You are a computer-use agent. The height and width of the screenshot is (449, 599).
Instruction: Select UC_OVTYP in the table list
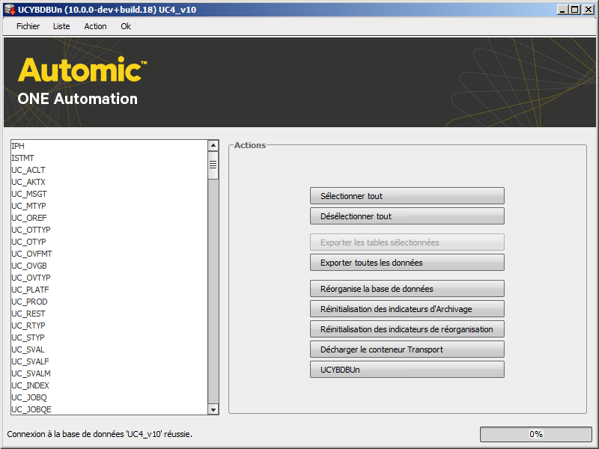pyautogui.click(x=109, y=278)
